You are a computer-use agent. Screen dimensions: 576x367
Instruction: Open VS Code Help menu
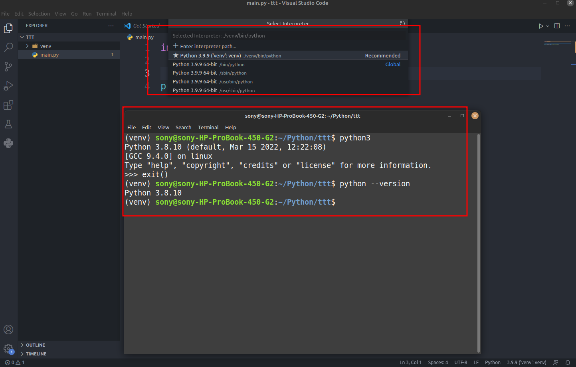coord(127,14)
